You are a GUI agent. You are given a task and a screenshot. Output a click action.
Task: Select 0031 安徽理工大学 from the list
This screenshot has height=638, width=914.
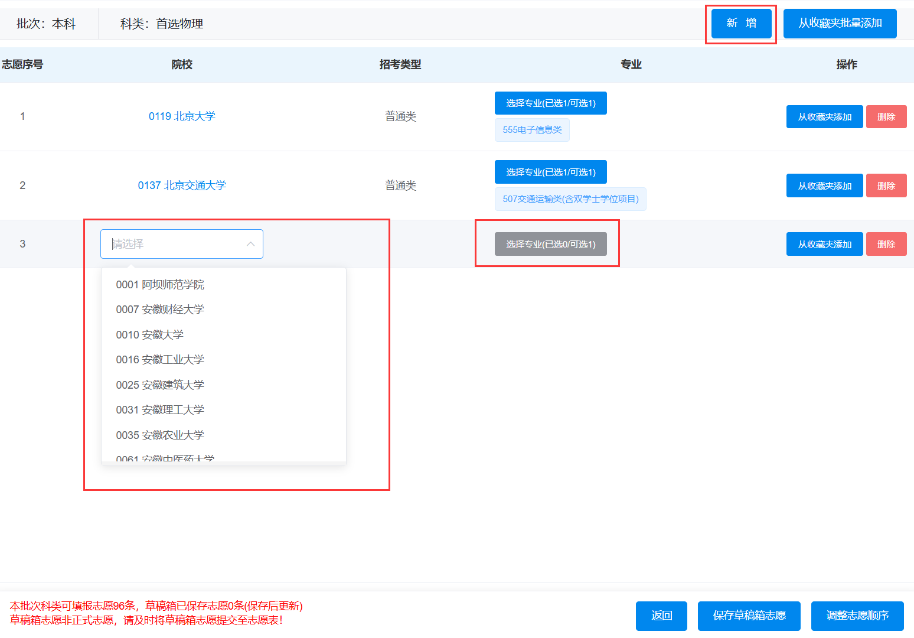pos(160,410)
